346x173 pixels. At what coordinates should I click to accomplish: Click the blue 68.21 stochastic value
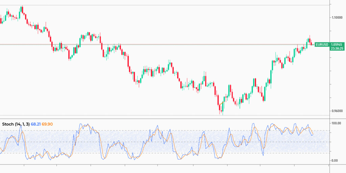(35, 124)
